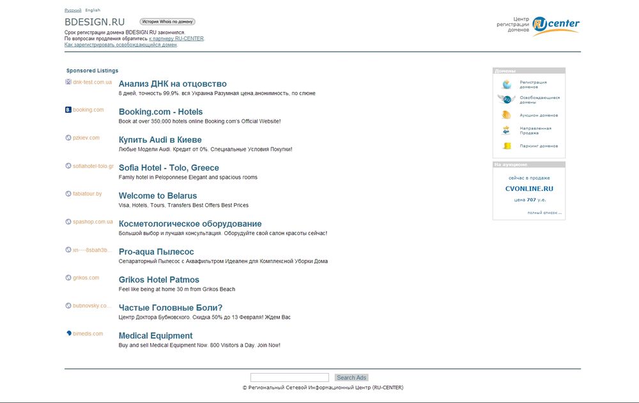The height and width of the screenshot is (403, 639).
Task: Open the к партнеру RU-CENTER link
Action: pos(176,39)
